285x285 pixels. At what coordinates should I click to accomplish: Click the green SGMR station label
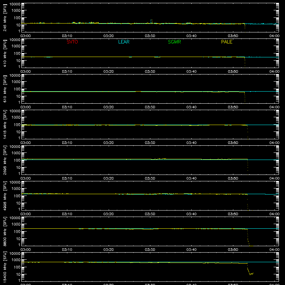point(174,42)
